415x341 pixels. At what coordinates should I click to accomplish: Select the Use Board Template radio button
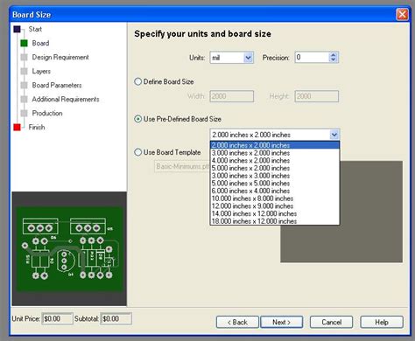point(138,152)
